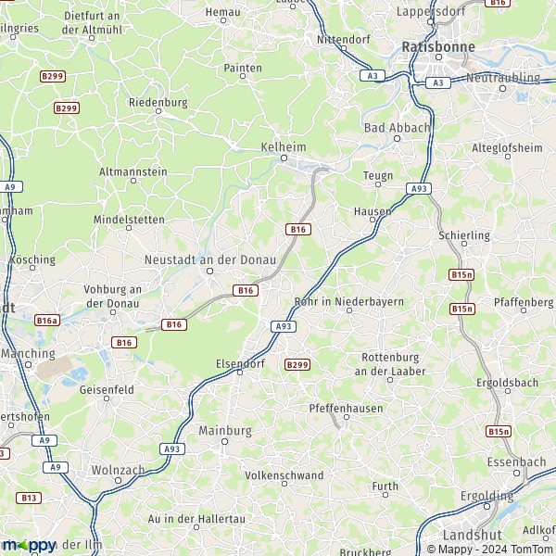Click the B16a road shield
The height and width of the screenshot is (556, 556).
47,321
